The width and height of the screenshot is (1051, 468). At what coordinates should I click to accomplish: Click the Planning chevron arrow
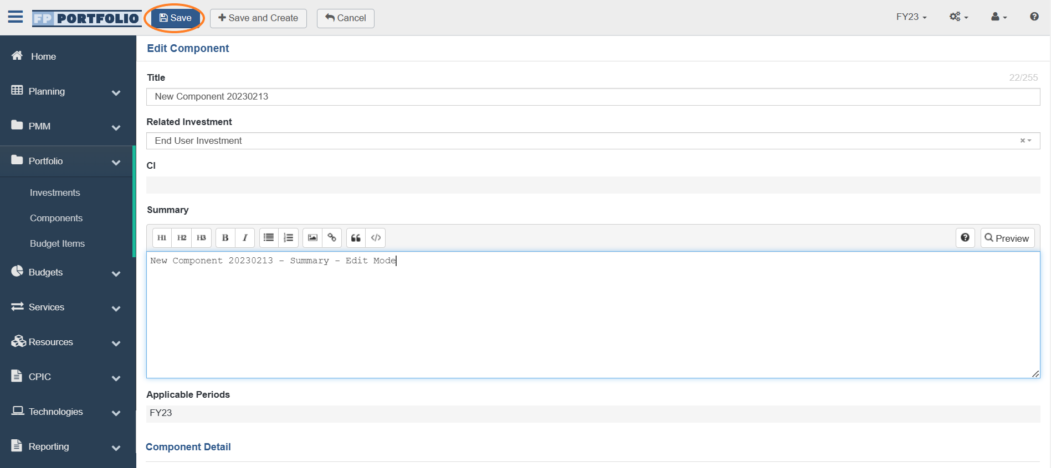116,93
